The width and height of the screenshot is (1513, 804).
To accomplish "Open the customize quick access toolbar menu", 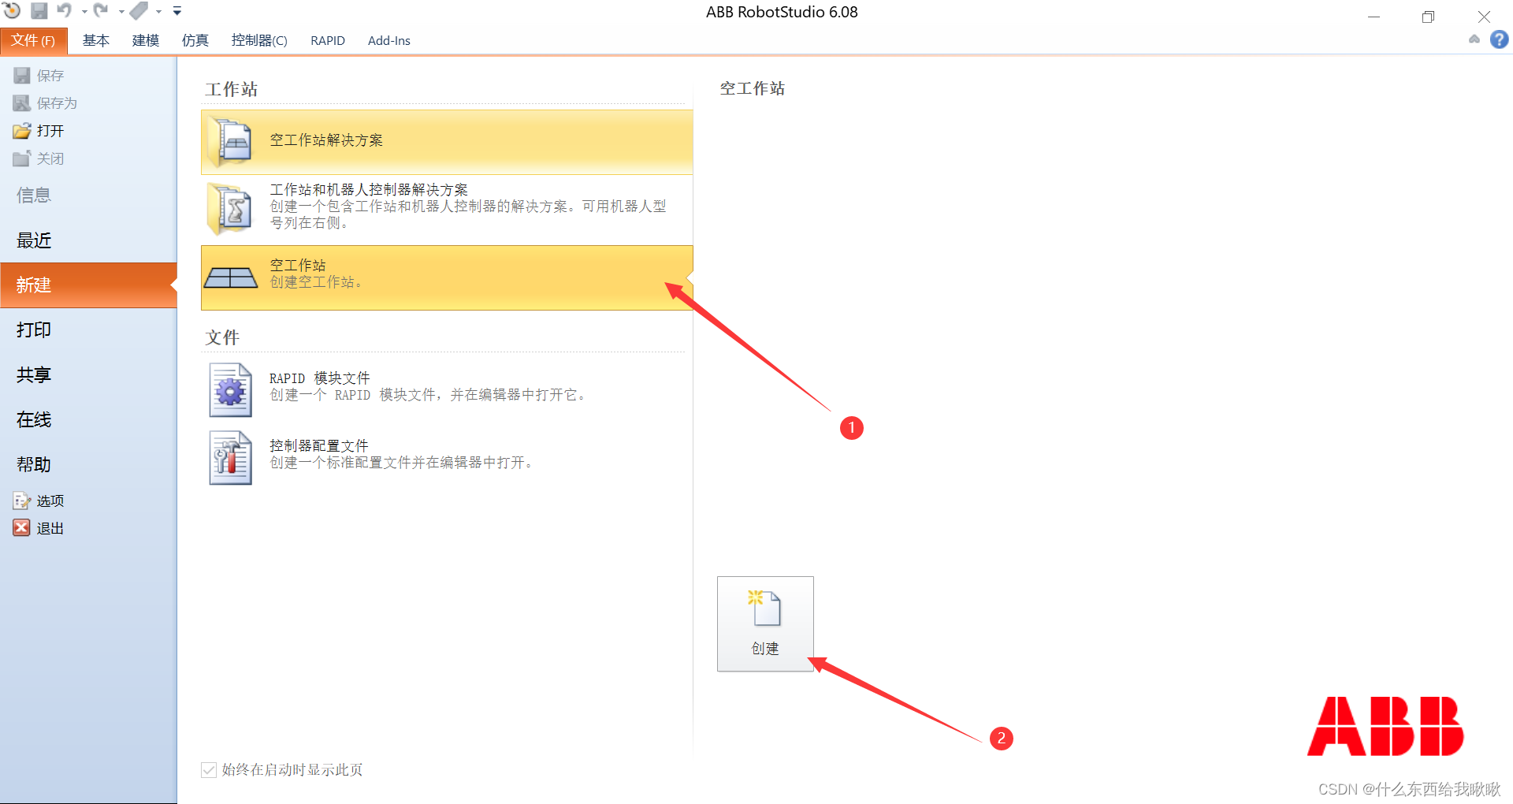I will pos(177,11).
